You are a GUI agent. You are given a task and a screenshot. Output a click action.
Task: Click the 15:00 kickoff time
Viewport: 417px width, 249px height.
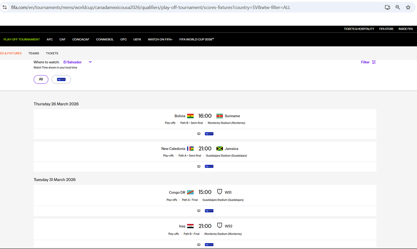[x=205, y=192]
